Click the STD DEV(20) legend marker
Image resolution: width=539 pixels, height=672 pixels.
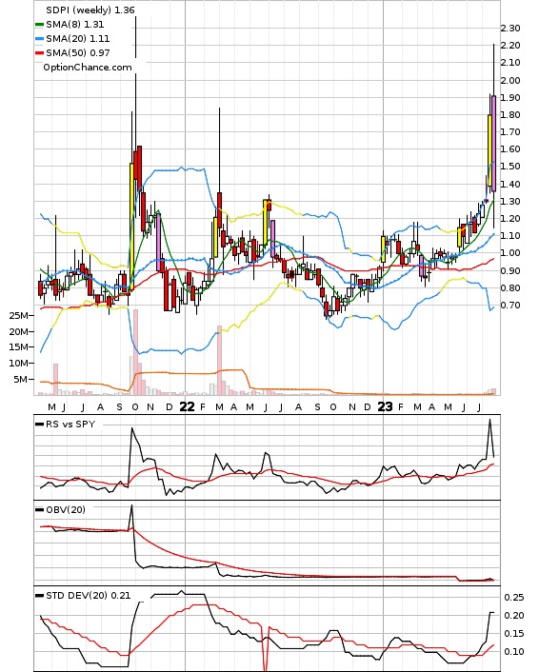click(x=39, y=595)
